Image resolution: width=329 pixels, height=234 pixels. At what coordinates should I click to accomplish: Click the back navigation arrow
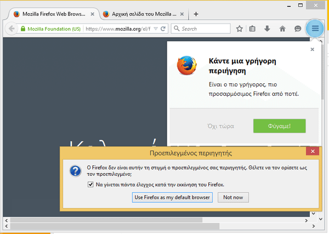12,28
